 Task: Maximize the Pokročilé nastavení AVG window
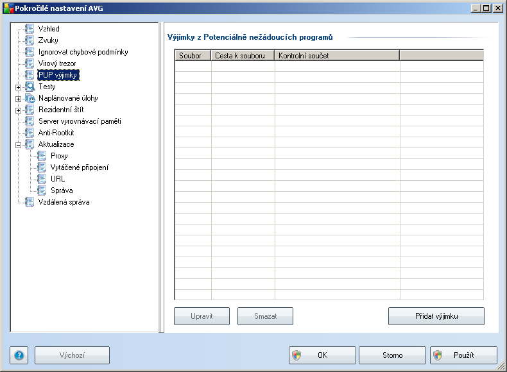486,8
